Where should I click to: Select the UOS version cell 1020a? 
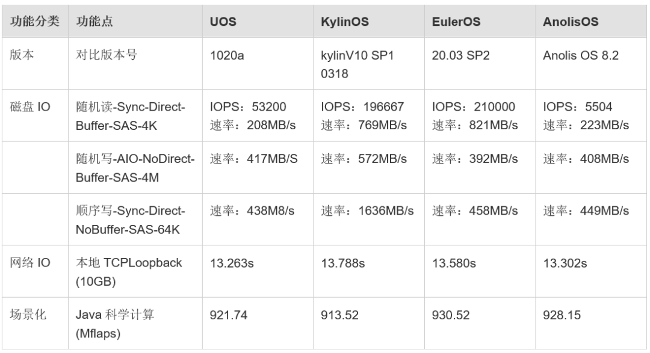[258, 63]
